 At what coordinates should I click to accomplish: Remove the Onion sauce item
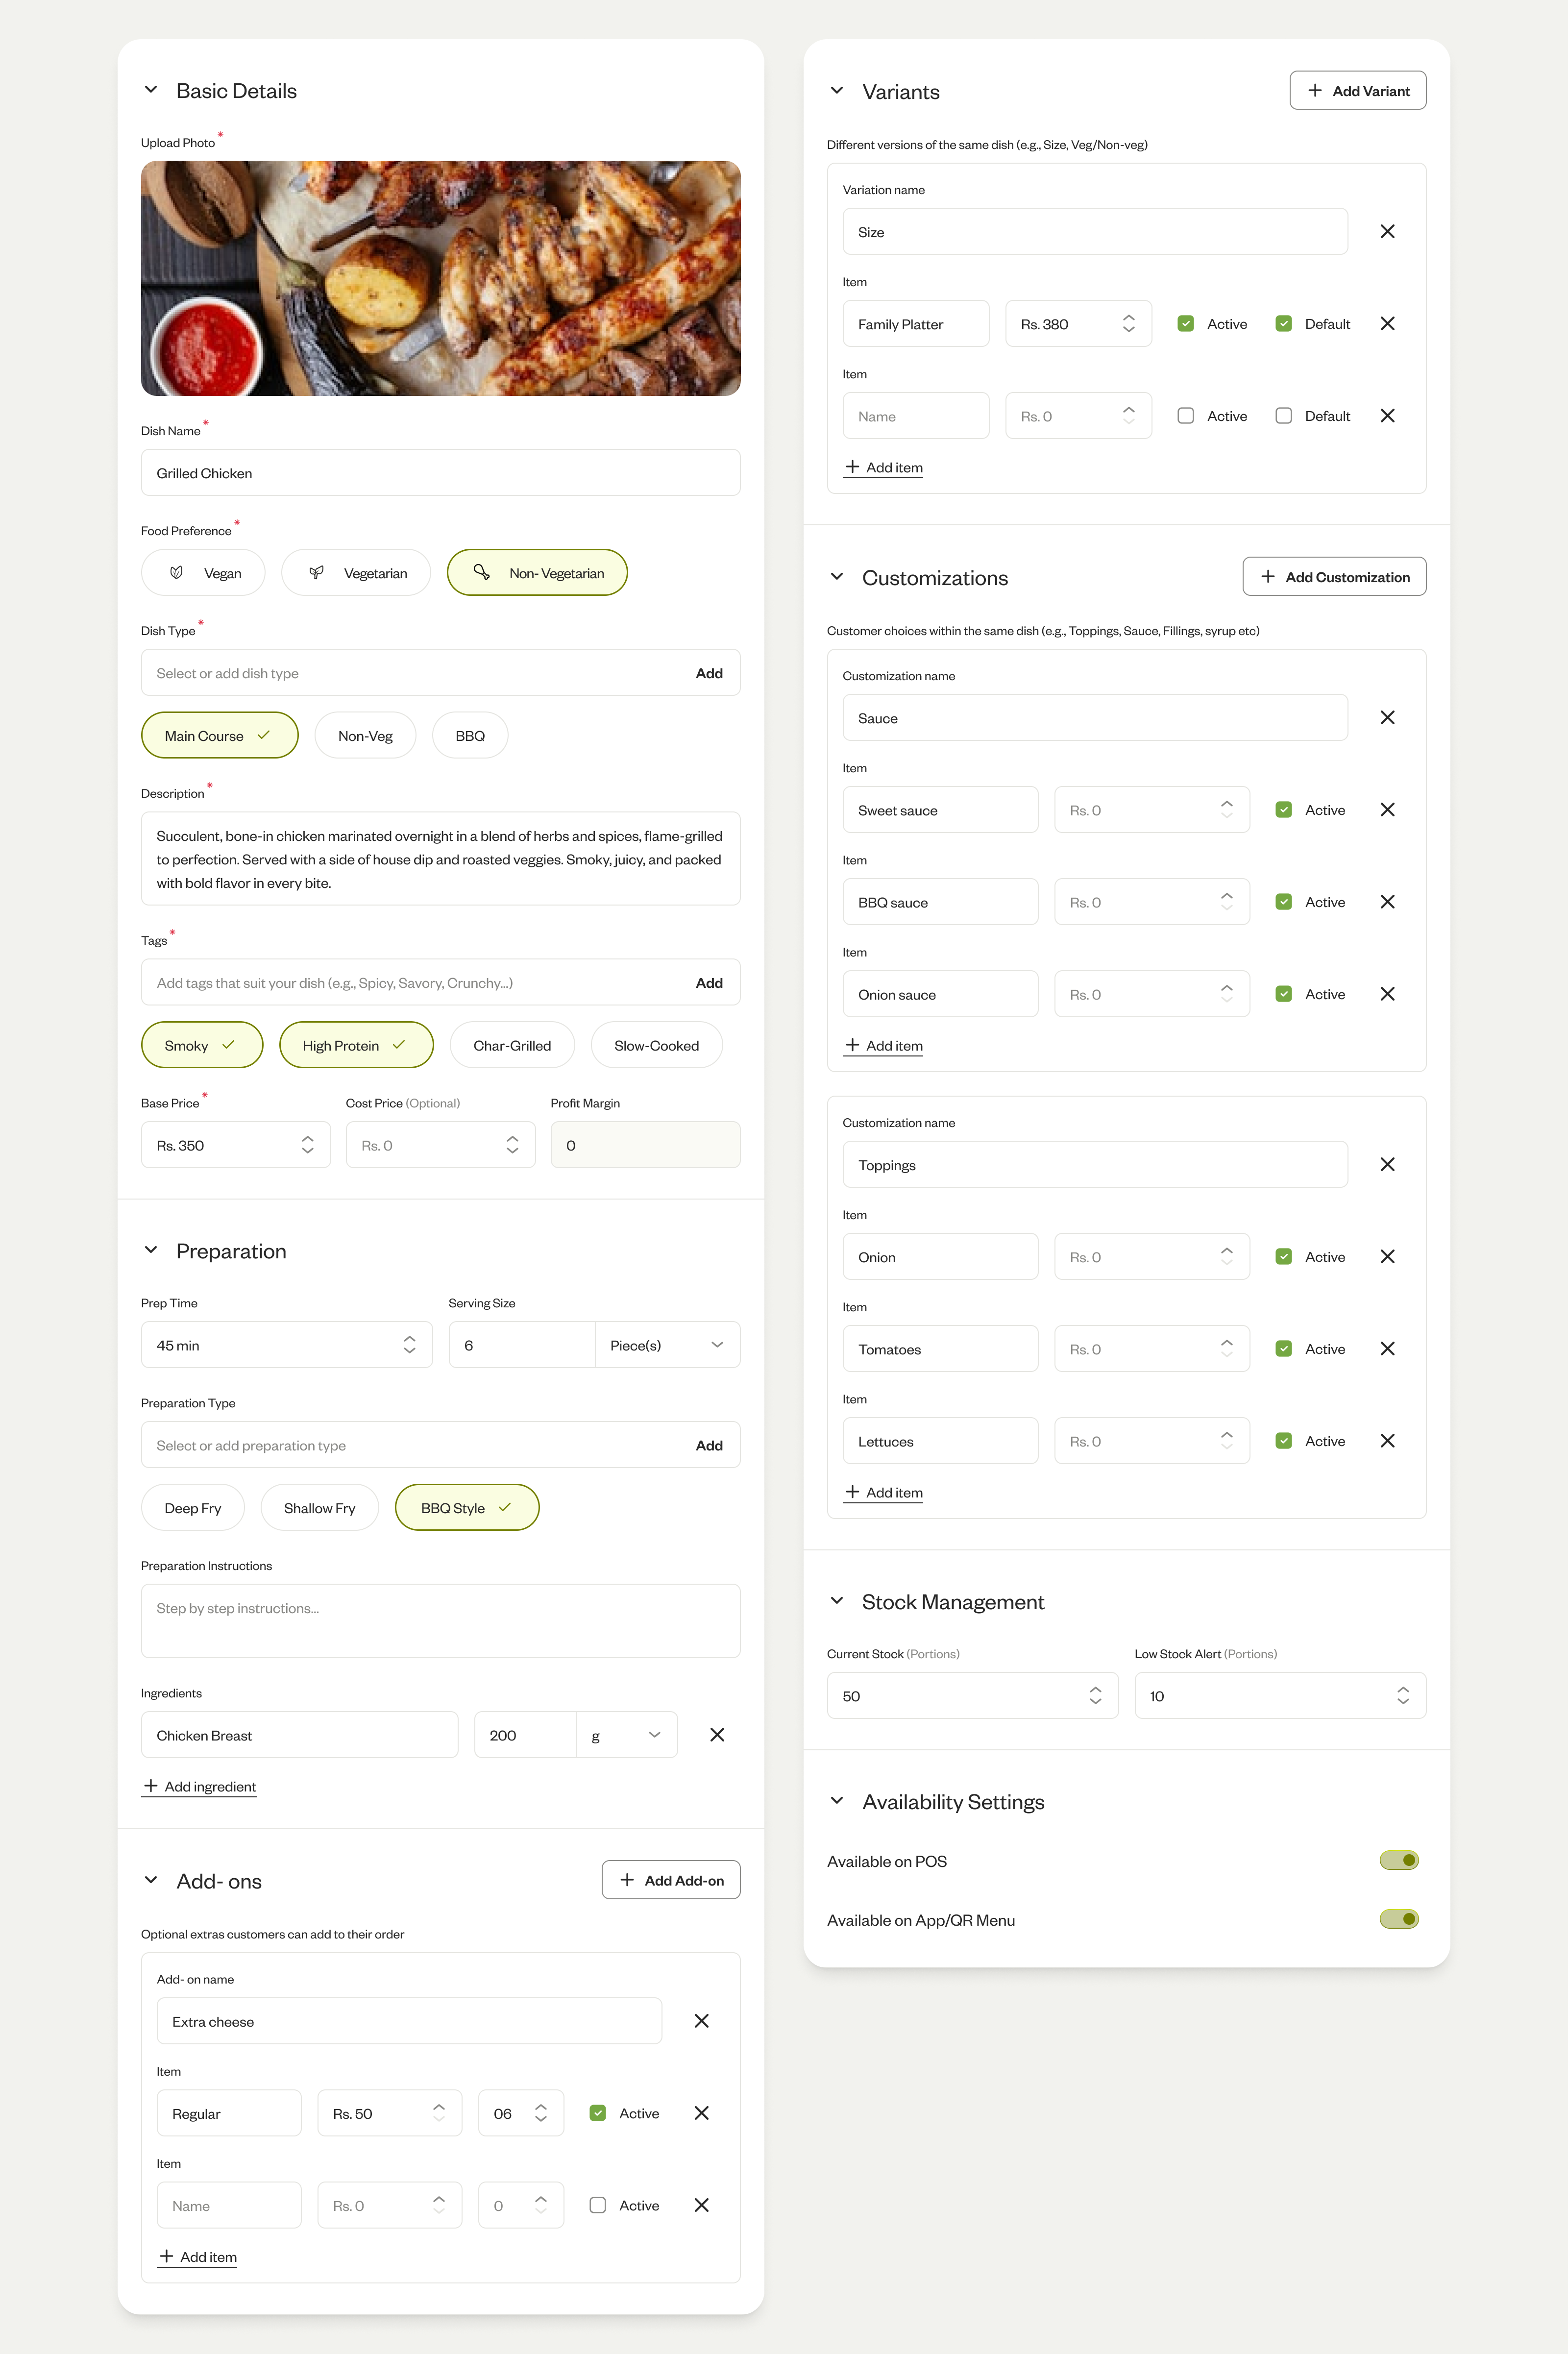pos(1387,994)
